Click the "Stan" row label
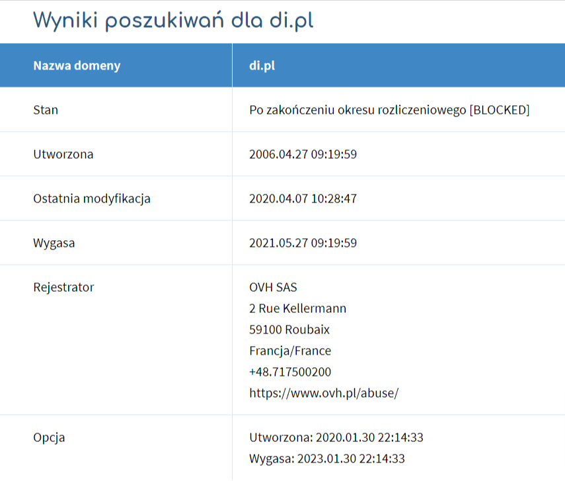The image size is (565, 481). 46,110
